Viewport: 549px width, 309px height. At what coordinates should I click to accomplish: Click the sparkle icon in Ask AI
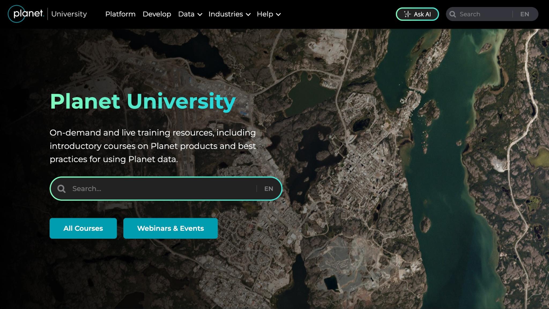click(x=407, y=14)
